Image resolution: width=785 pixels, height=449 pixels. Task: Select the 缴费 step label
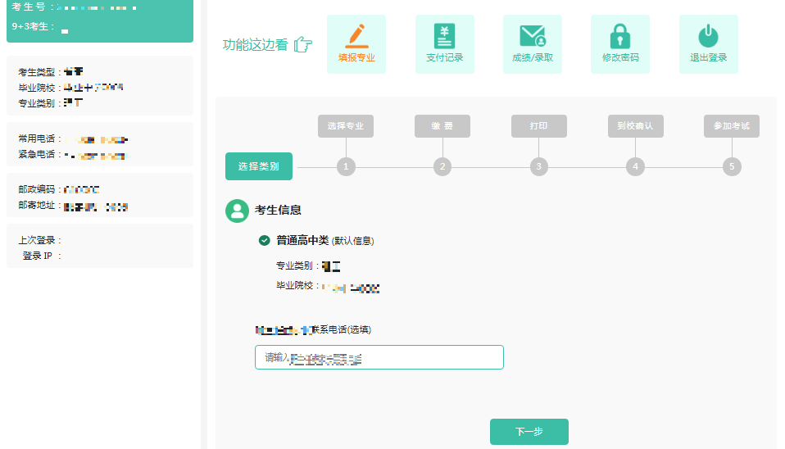442,126
